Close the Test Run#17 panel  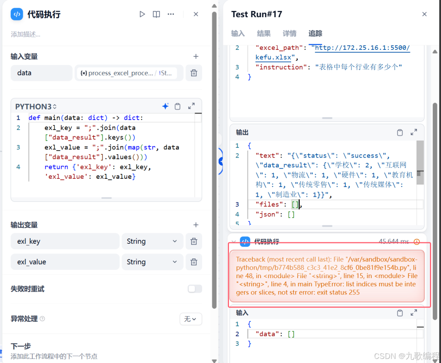coord(424,14)
